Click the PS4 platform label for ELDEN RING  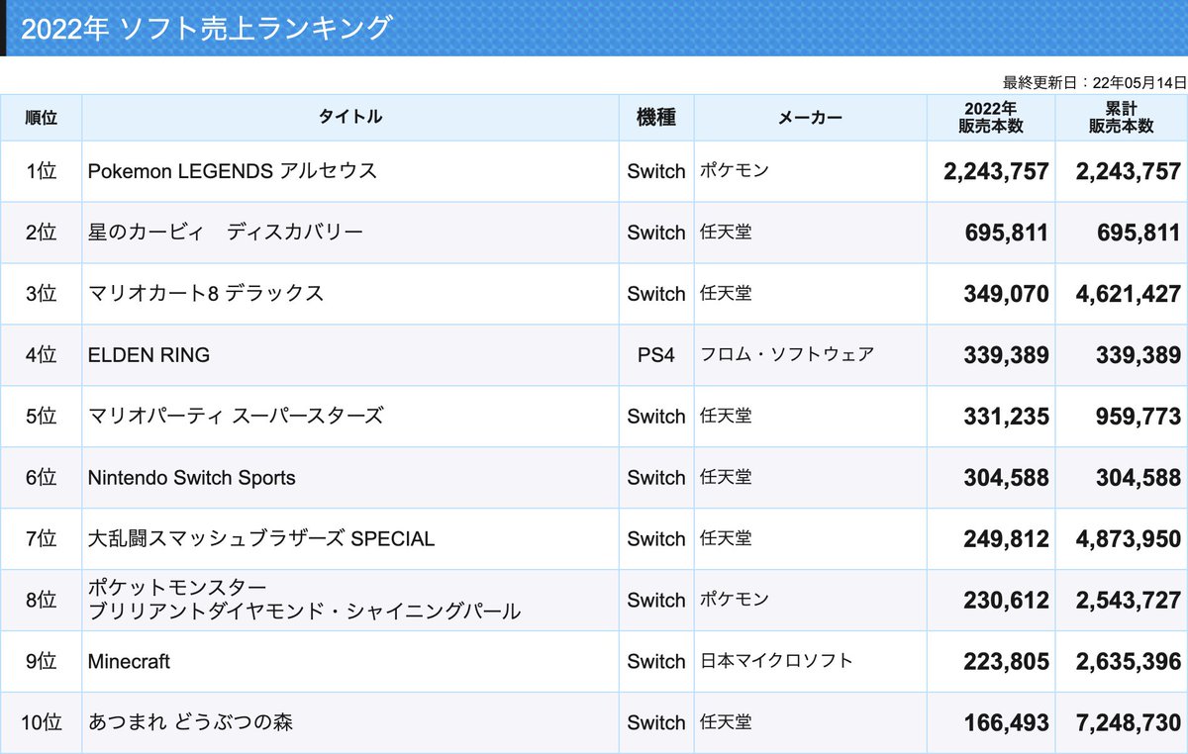click(655, 354)
